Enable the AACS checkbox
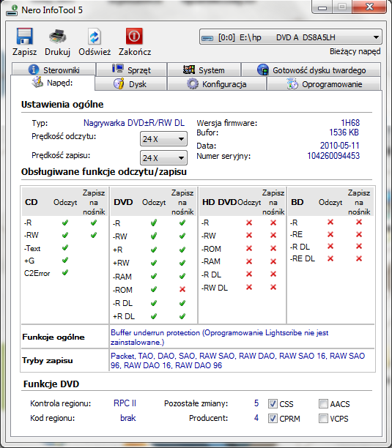 [x=323, y=404]
